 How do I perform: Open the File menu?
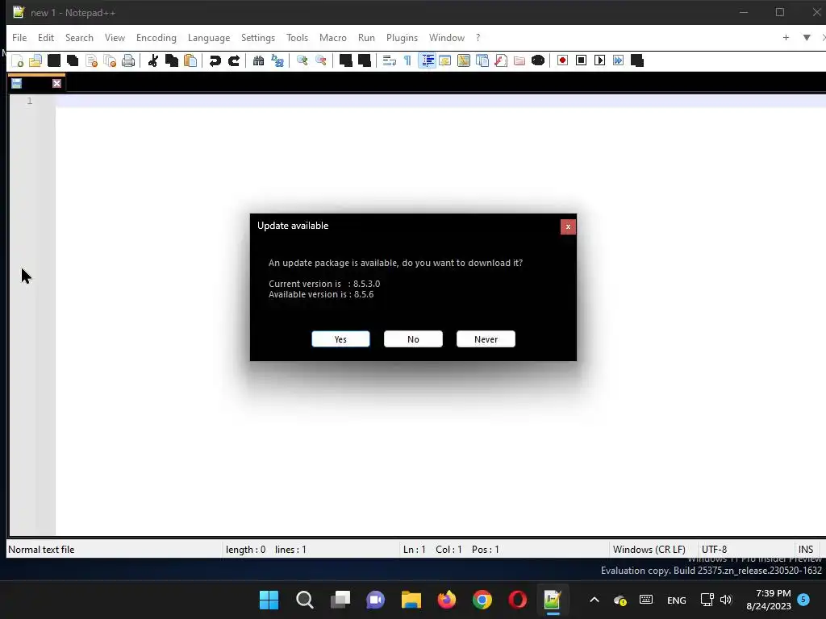(x=19, y=38)
